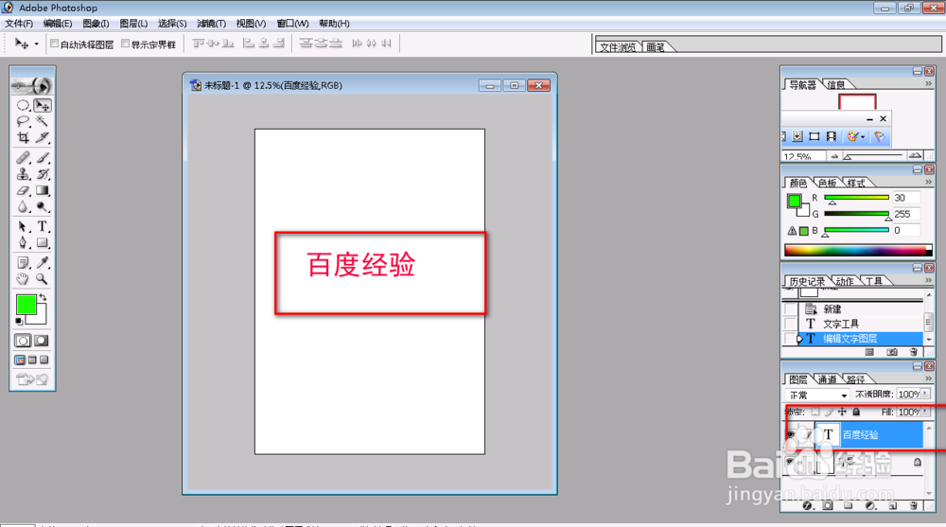Toggle lock all in Layers panel
The width and height of the screenshot is (946, 527).
[x=856, y=412]
